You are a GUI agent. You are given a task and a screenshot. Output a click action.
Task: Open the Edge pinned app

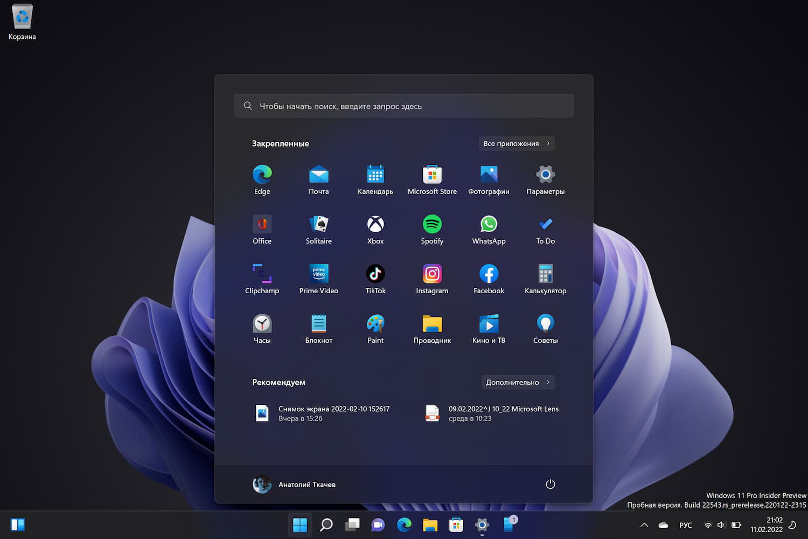262,180
